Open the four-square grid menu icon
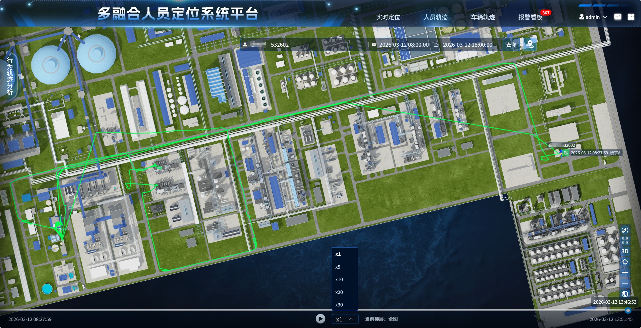The width and height of the screenshot is (641, 328). pos(631,17)
